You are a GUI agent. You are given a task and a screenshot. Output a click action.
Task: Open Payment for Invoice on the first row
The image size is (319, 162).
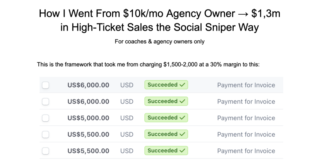click(x=246, y=85)
